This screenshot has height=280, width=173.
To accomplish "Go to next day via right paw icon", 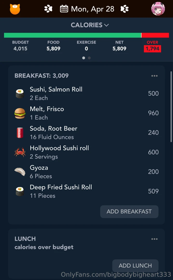I will (124, 9).
